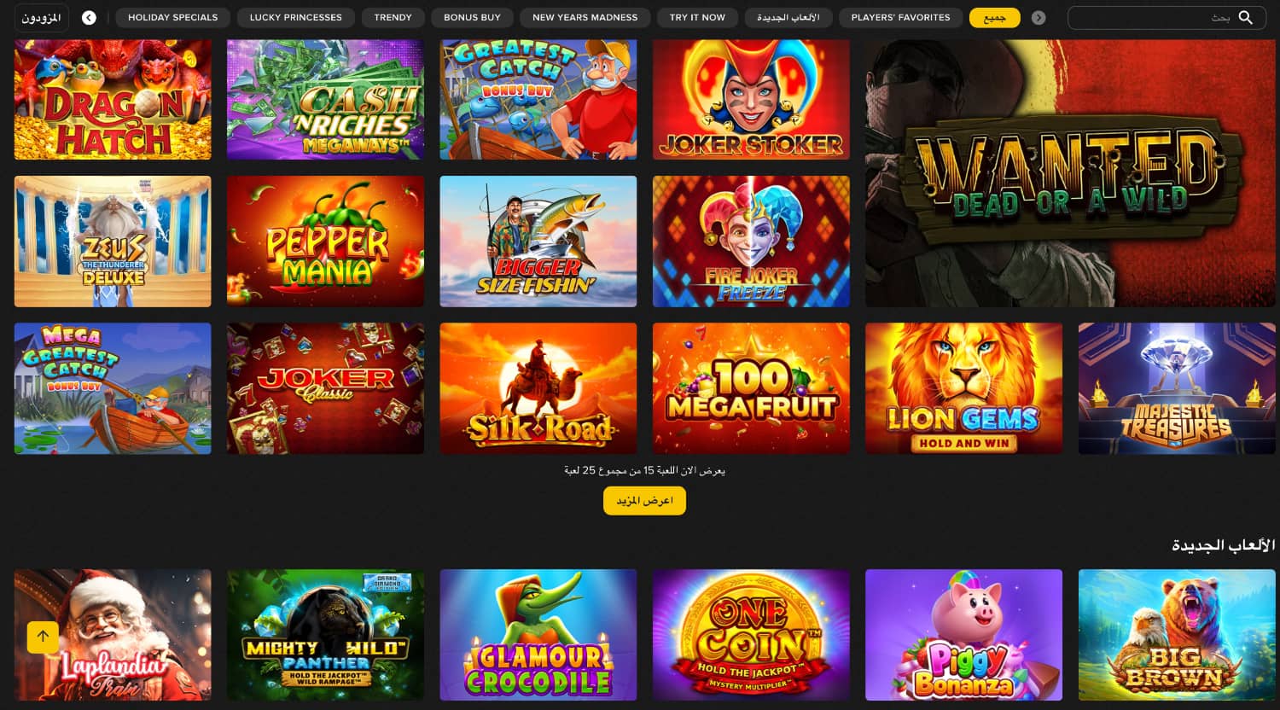Select the HOLIDAY SPECIALS category tab
Image resolution: width=1280 pixels, height=710 pixels.
(172, 17)
